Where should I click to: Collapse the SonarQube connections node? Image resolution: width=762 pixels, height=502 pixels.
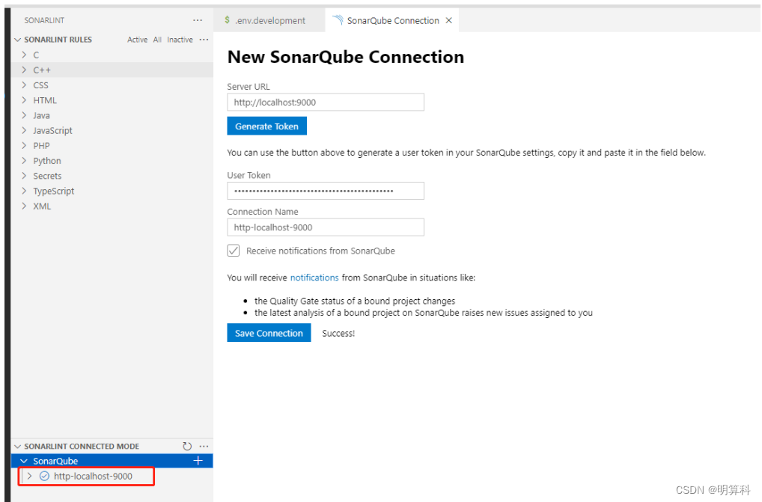pos(24,461)
